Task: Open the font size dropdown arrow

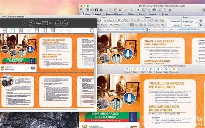Action: coord(106,20)
